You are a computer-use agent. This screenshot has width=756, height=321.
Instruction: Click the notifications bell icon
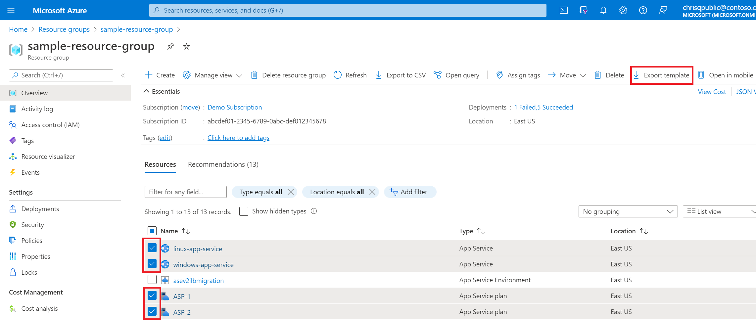tap(603, 10)
